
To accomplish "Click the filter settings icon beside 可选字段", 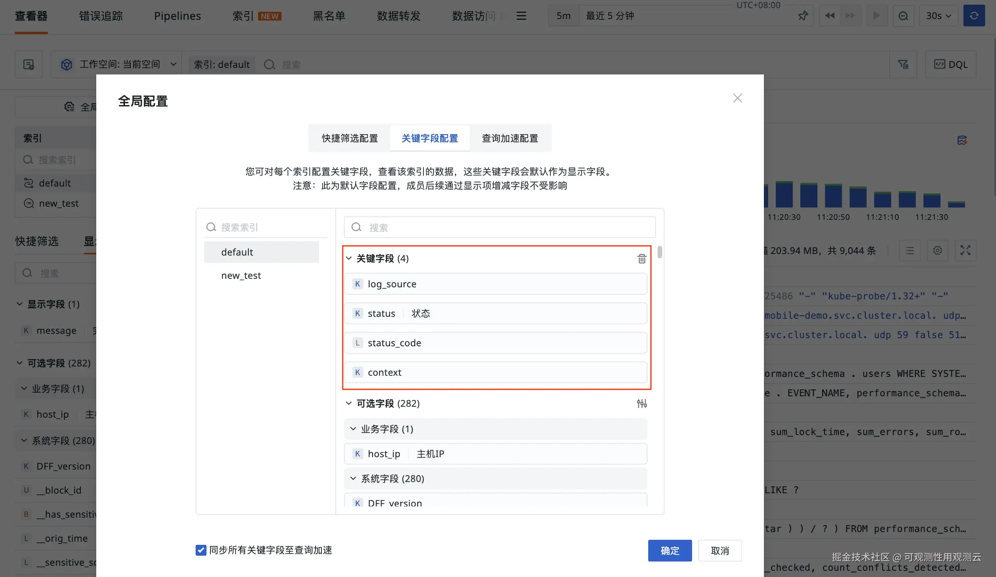I will coord(642,403).
